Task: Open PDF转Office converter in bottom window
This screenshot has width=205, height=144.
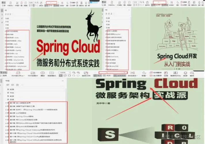Action: click(x=18, y=74)
